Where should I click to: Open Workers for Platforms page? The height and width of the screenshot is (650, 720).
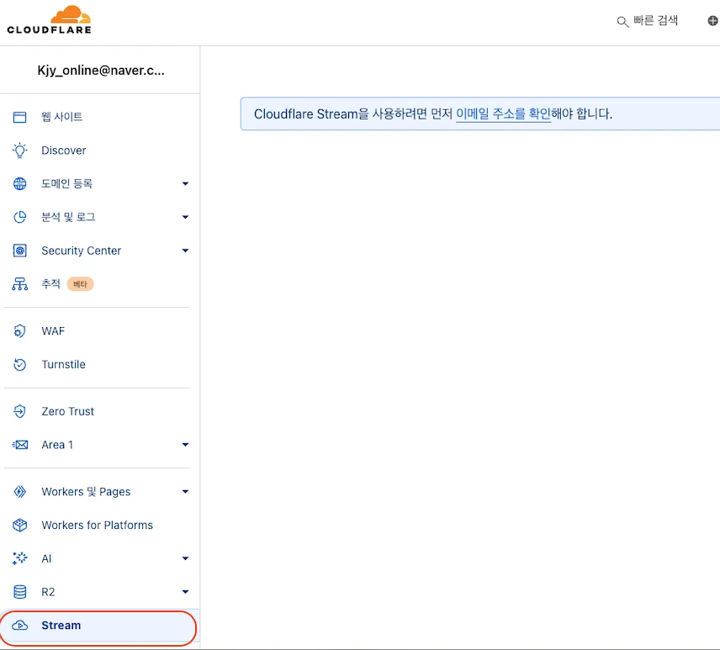(x=99, y=526)
